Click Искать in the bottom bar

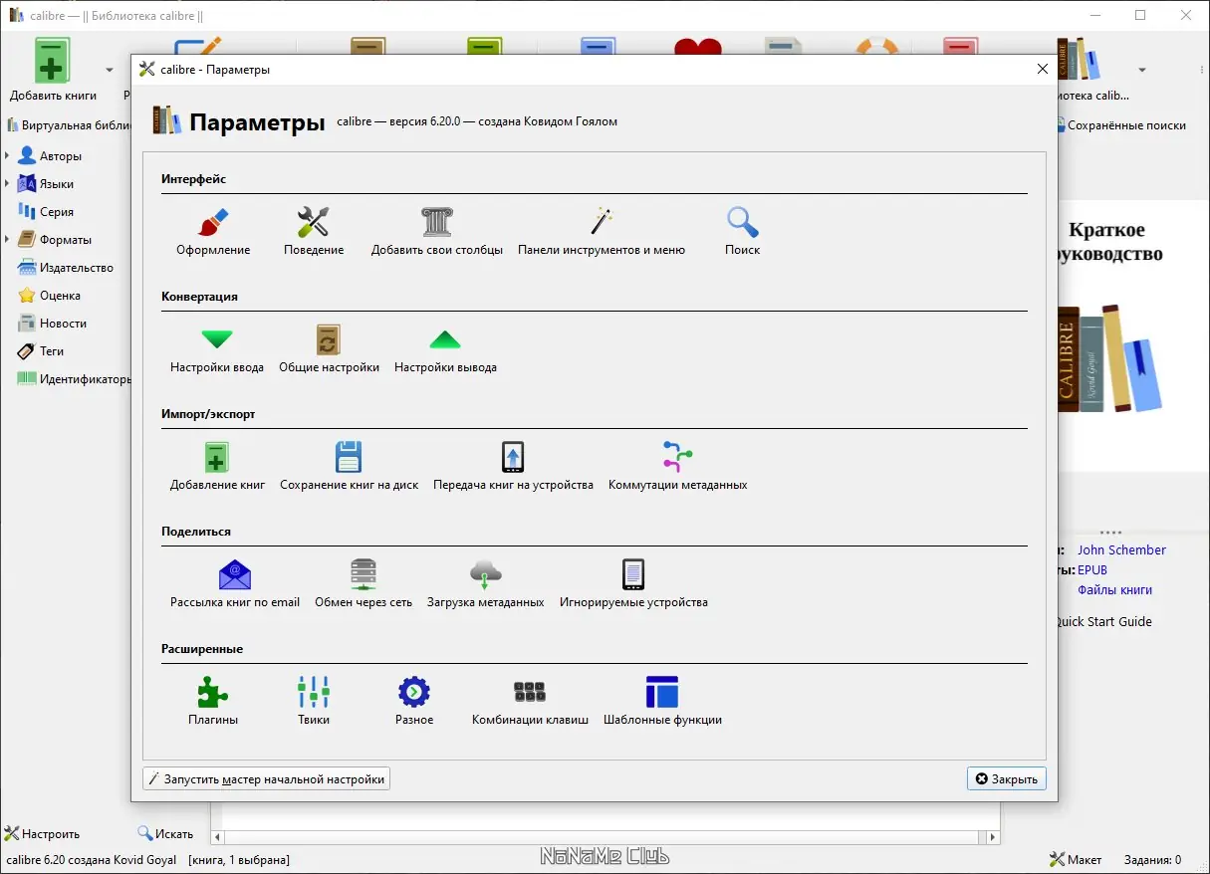point(165,834)
